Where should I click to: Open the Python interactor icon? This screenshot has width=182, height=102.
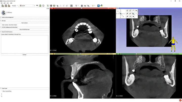102,6
